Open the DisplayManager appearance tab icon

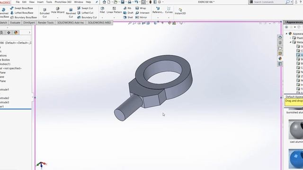tap(16, 33)
